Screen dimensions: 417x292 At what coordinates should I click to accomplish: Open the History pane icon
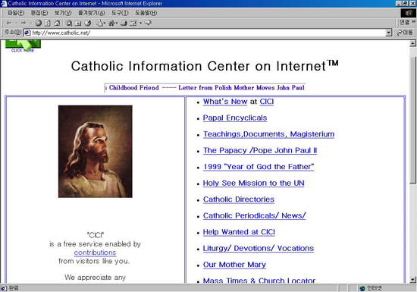pos(88,24)
